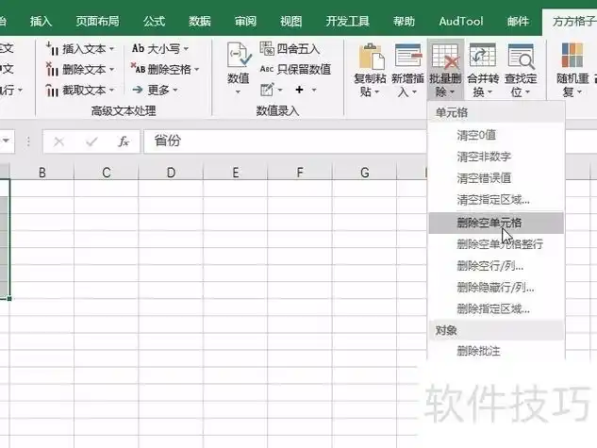Select column D header

171,173
